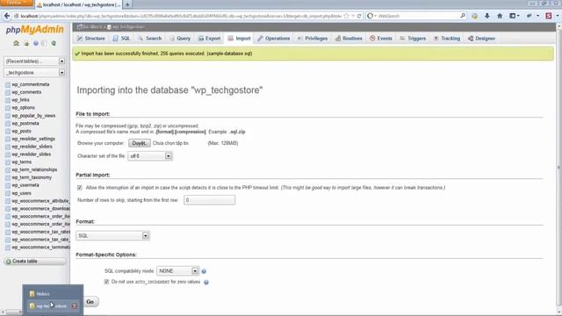Toggle Do not use AUTO_INCREMENT checkbox
562x316 pixels.
tap(106, 282)
